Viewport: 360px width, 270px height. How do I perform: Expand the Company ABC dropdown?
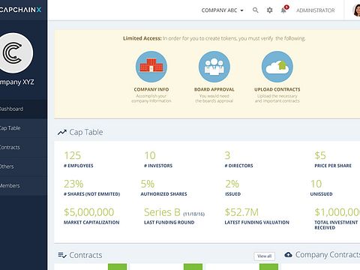[222, 10]
